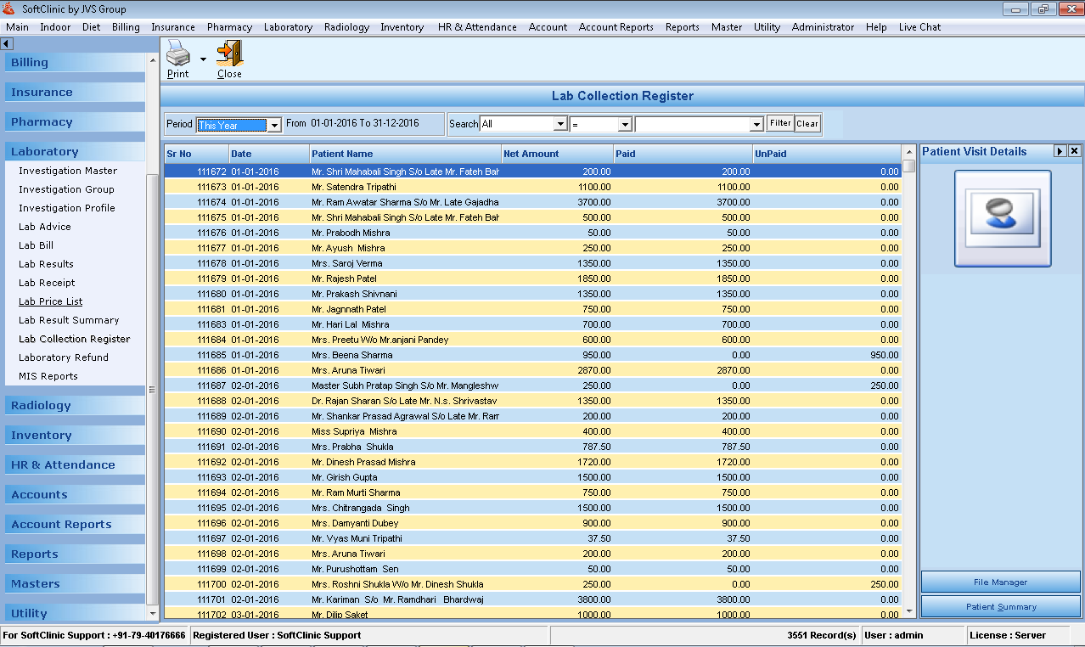Open Lab Collection Register in sidebar
The height and width of the screenshot is (647, 1085).
click(x=75, y=339)
